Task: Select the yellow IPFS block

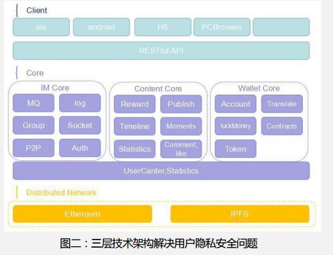Action: point(240,214)
